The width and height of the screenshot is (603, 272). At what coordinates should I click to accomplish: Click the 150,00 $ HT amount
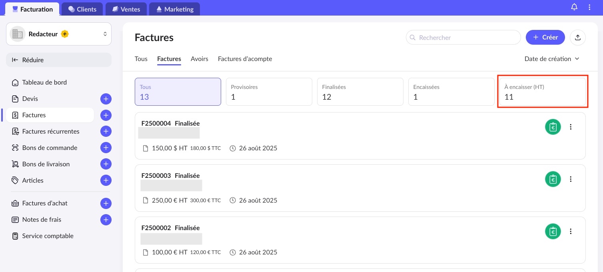[170, 148]
